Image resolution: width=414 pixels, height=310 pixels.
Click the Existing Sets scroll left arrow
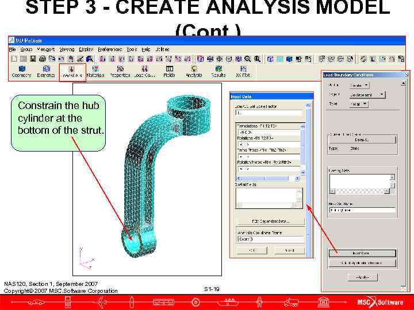coord(332,191)
